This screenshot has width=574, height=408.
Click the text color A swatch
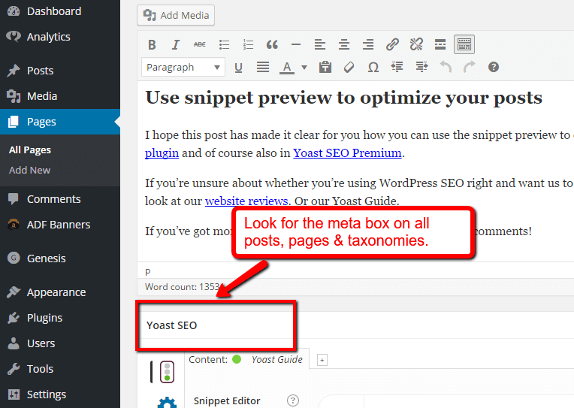pos(286,67)
